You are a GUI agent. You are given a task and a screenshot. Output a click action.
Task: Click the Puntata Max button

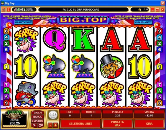(117, 124)
